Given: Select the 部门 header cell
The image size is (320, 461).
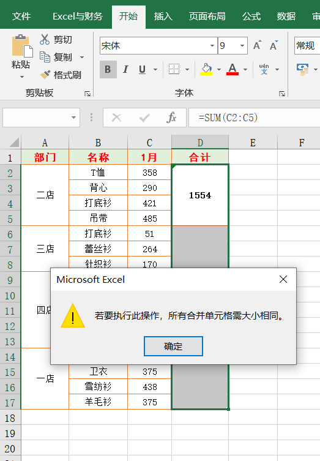Looking at the screenshot, I should click(x=45, y=157).
